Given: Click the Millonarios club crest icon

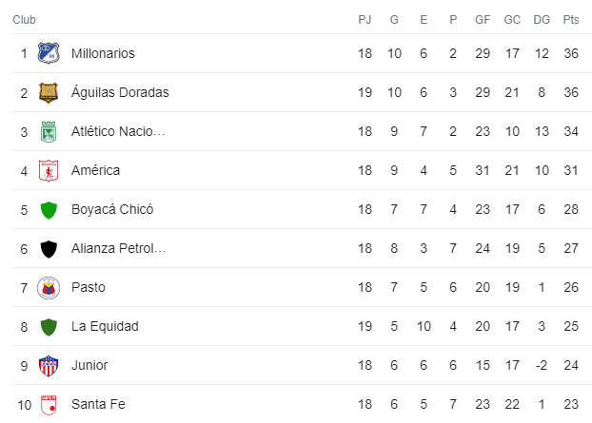Looking at the screenshot, I should [49, 53].
